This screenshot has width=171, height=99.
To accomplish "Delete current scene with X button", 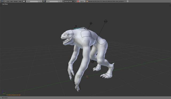I will (x=61, y=1).
